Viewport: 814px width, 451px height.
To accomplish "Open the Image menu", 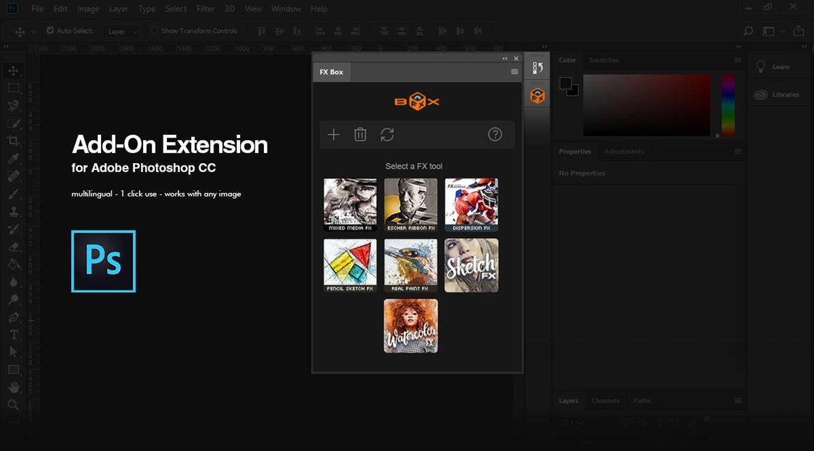I will coord(88,9).
